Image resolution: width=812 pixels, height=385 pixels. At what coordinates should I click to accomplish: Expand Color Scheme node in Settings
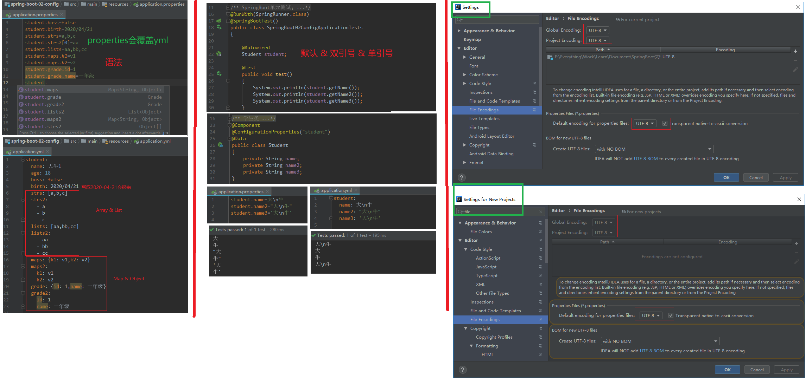click(x=464, y=75)
